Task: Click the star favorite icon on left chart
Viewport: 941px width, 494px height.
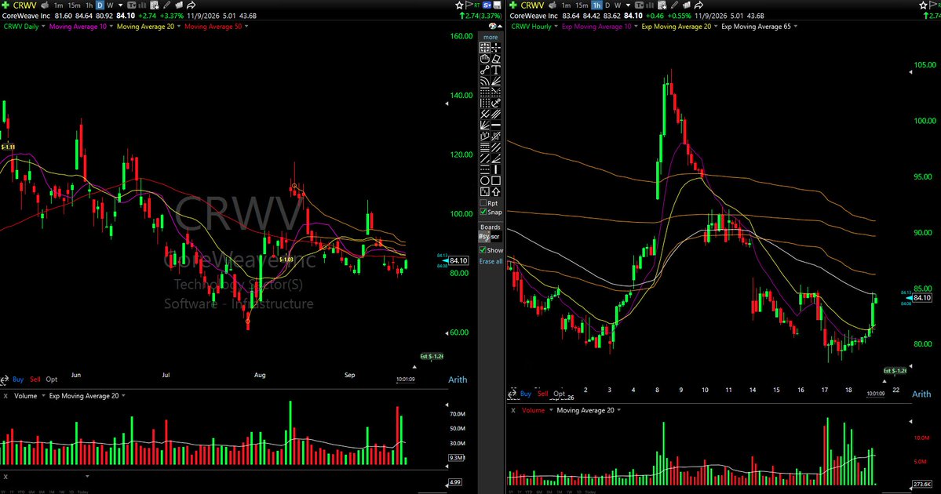Action: (459, 5)
